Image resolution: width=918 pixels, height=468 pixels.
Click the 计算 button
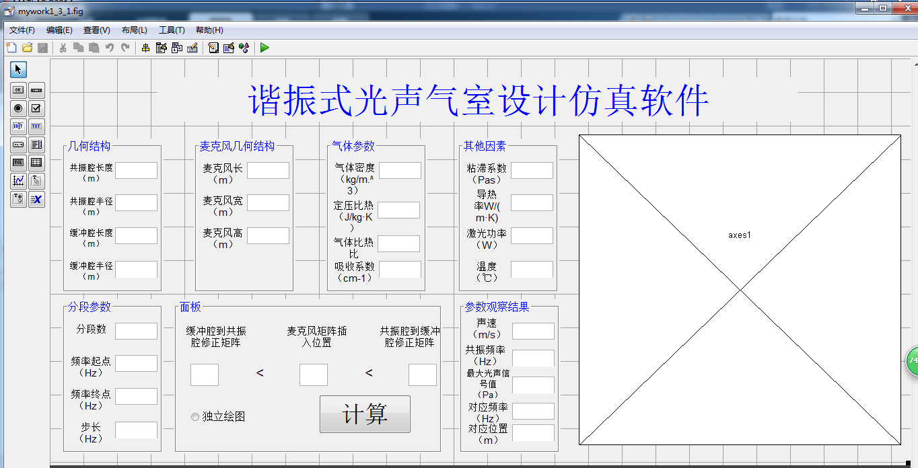[x=365, y=414]
